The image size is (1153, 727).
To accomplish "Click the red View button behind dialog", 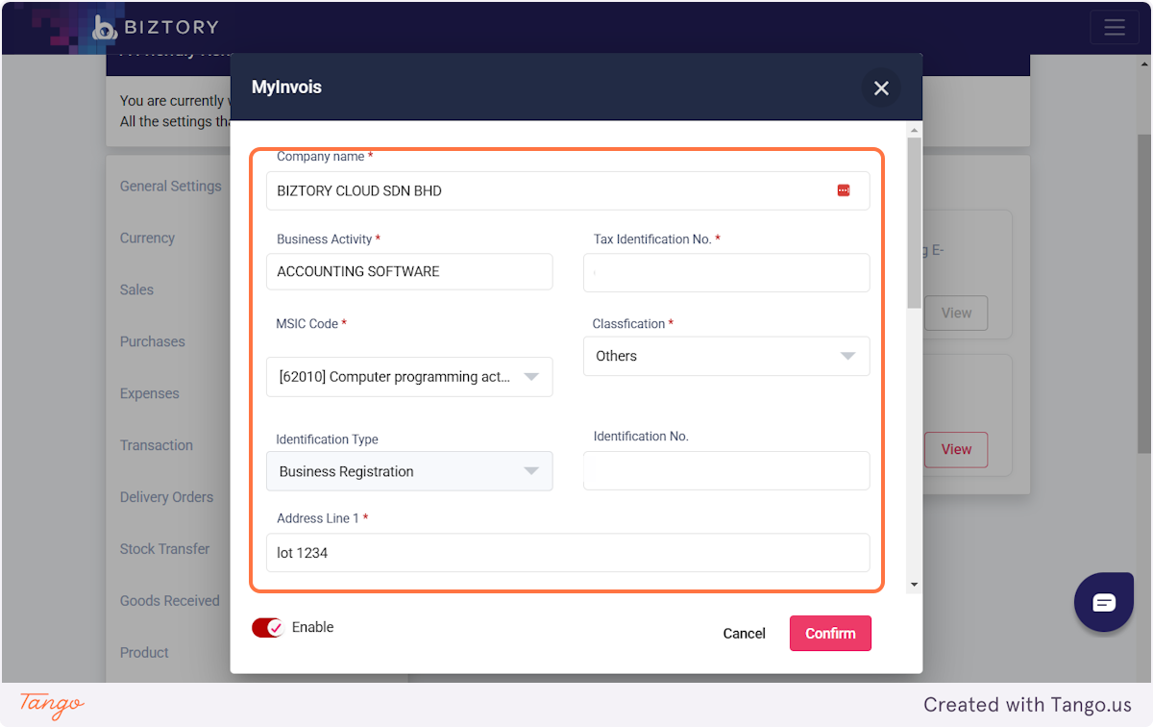I will click(x=956, y=449).
